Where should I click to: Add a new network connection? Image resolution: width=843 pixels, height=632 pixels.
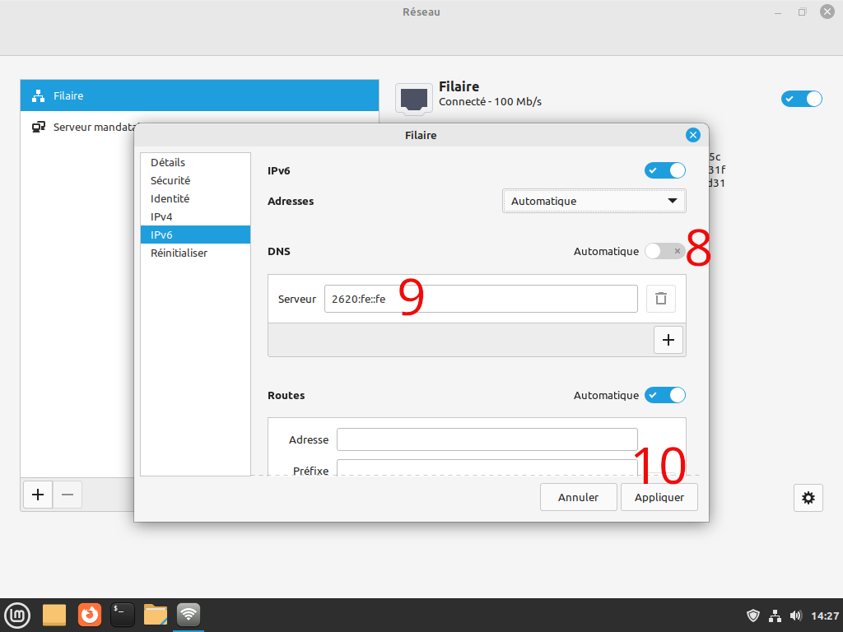point(37,495)
